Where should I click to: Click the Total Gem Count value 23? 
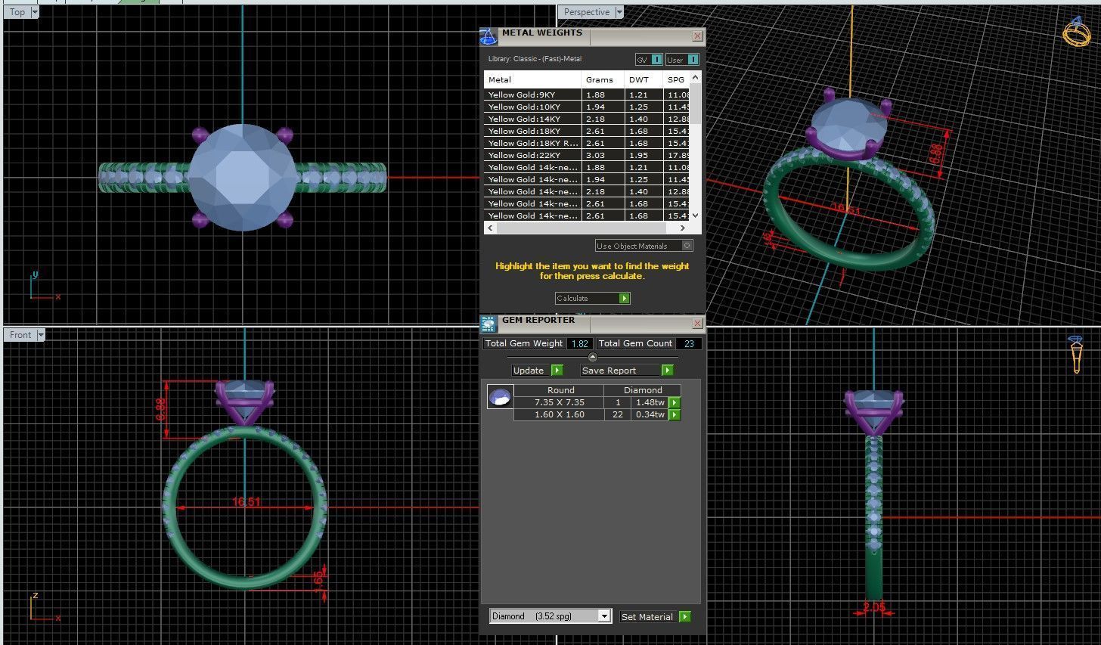[689, 343]
